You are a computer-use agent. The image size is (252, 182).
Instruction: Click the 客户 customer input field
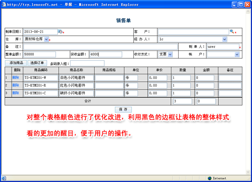click(194, 32)
